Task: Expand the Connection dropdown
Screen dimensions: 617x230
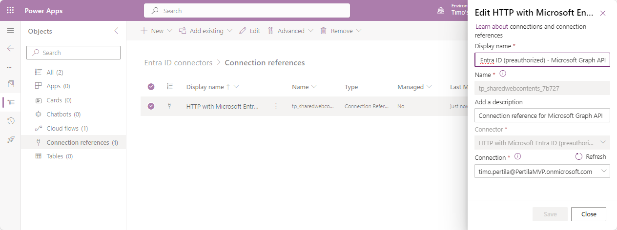Action: (604, 171)
